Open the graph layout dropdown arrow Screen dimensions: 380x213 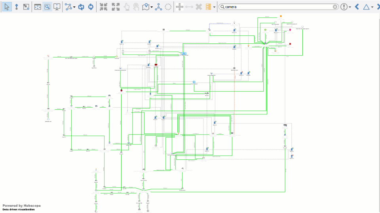pos(74,7)
